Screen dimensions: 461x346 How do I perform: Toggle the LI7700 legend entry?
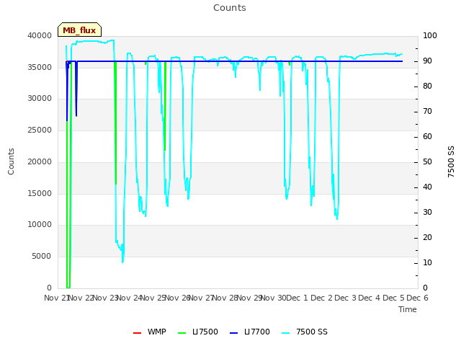point(250,332)
